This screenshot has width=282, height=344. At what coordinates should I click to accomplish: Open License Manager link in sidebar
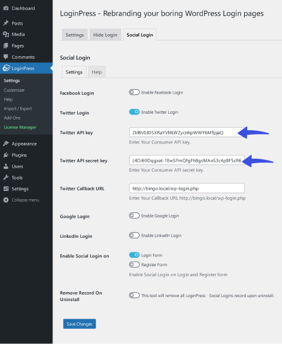[20, 127]
